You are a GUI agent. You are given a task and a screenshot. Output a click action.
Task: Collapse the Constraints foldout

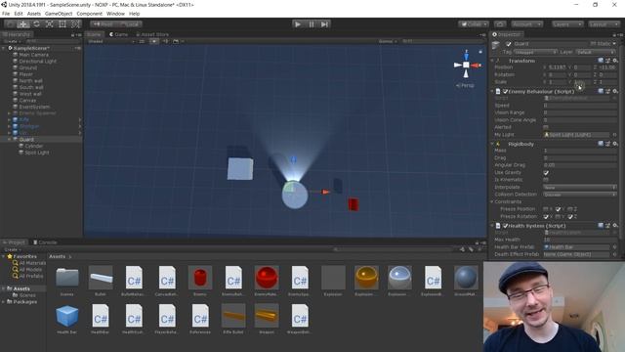(492, 202)
